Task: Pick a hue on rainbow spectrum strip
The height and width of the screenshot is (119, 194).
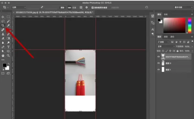Action: tap(190, 25)
